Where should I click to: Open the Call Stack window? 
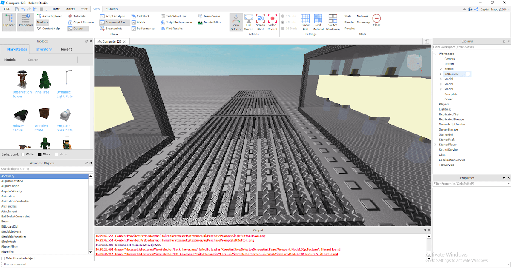coord(141,16)
